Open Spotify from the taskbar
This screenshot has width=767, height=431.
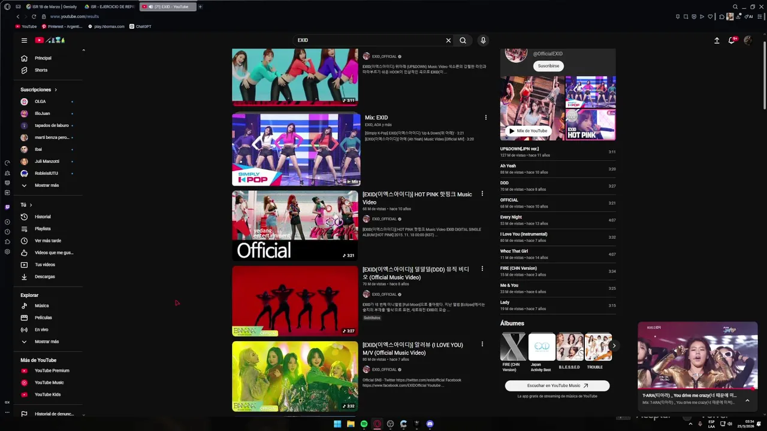coord(364,424)
